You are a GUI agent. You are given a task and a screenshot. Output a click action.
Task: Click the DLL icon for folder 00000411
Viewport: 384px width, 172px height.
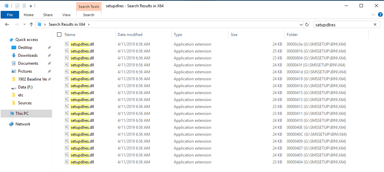[x=67, y=113]
